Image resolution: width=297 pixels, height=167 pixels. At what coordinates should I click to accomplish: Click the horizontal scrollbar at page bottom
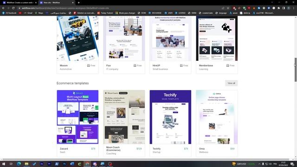click(x=146, y=160)
